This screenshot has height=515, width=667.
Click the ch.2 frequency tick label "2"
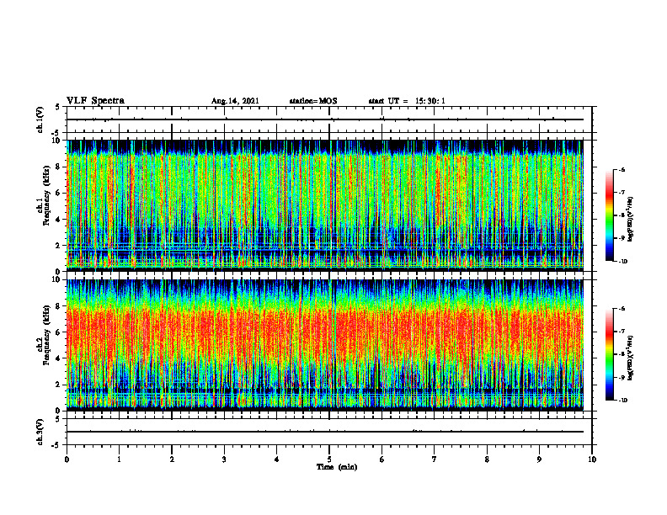pyautogui.click(x=59, y=385)
